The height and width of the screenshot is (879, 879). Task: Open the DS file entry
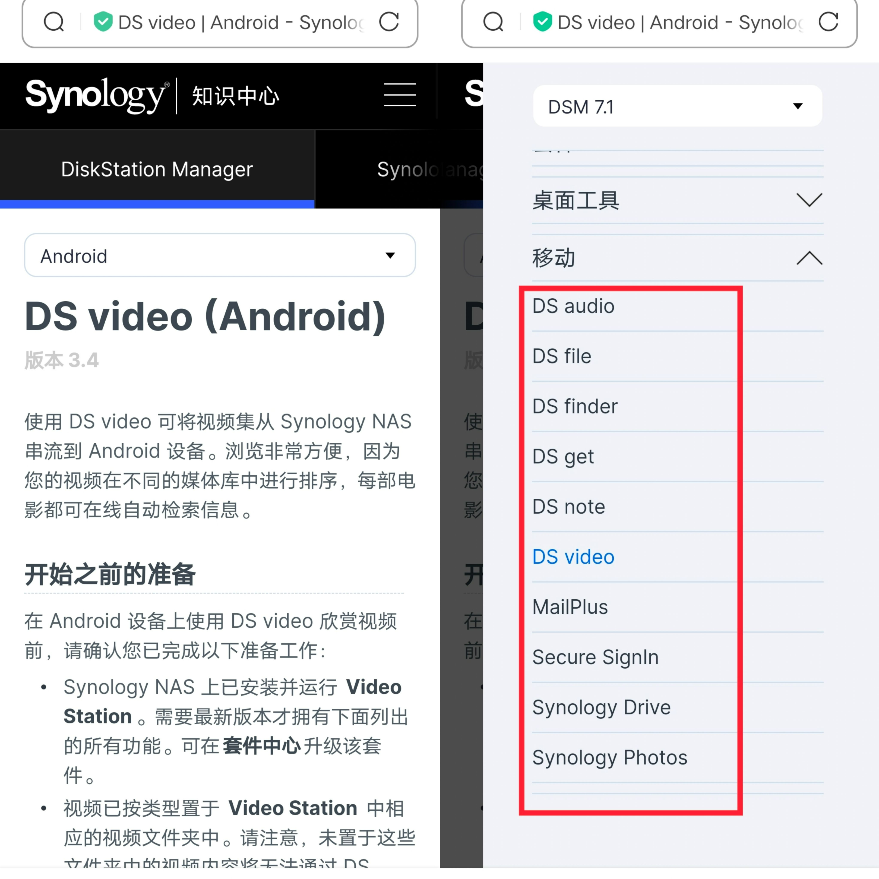562,356
